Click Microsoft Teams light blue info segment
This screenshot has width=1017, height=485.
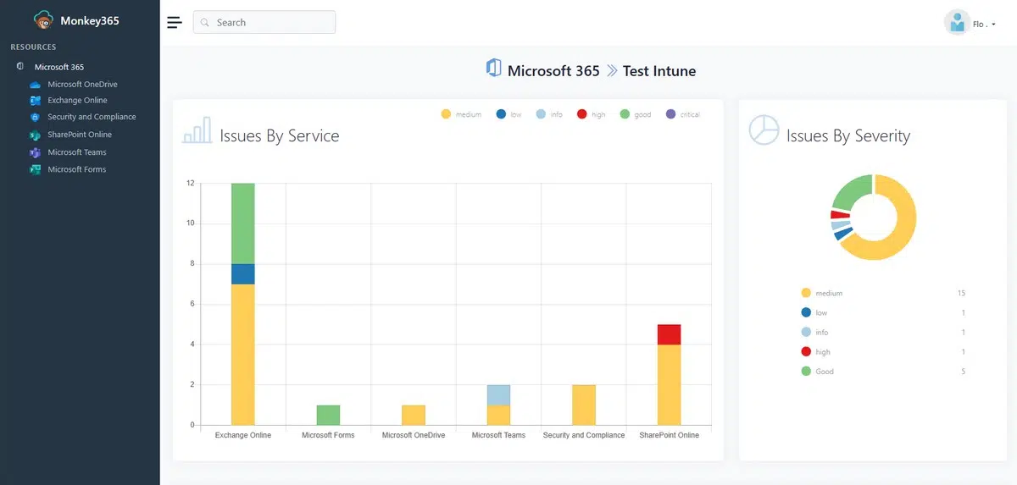coord(498,395)
